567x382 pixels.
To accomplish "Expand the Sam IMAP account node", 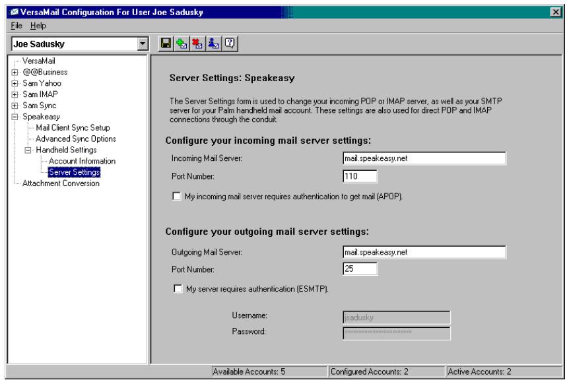I will tap(15, 95).
